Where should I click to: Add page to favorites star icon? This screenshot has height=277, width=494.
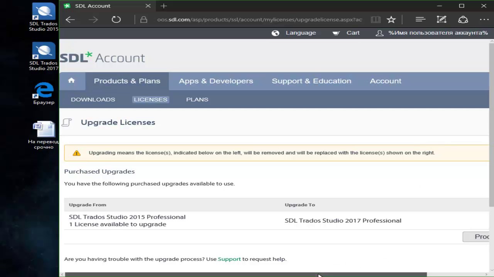click(391, 20)
